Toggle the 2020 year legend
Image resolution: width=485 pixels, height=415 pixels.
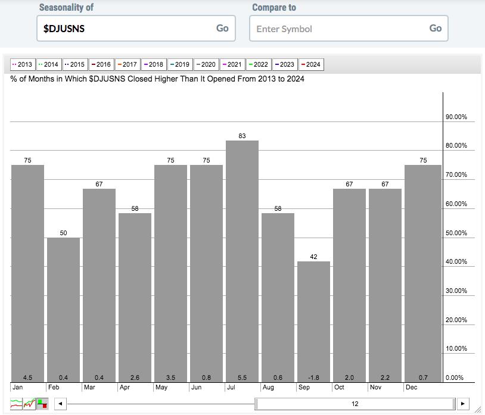206,64
